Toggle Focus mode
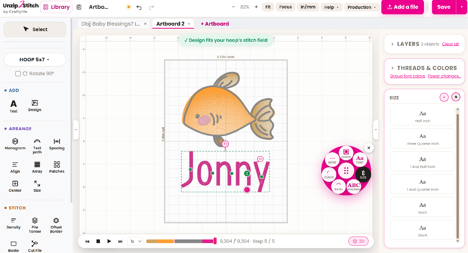468x253 pixels. [x=286, y=7]
